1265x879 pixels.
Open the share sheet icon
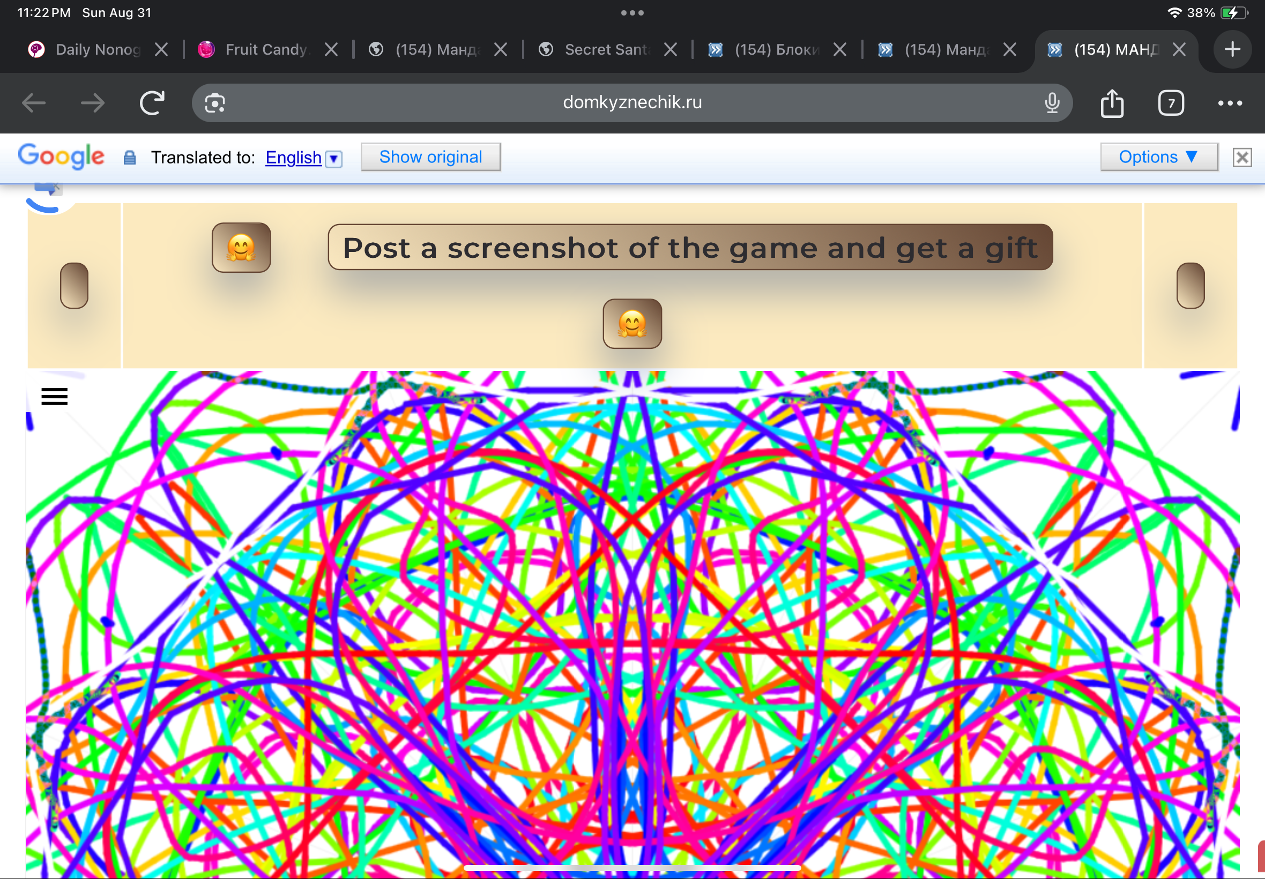[x=1112, y=103]
